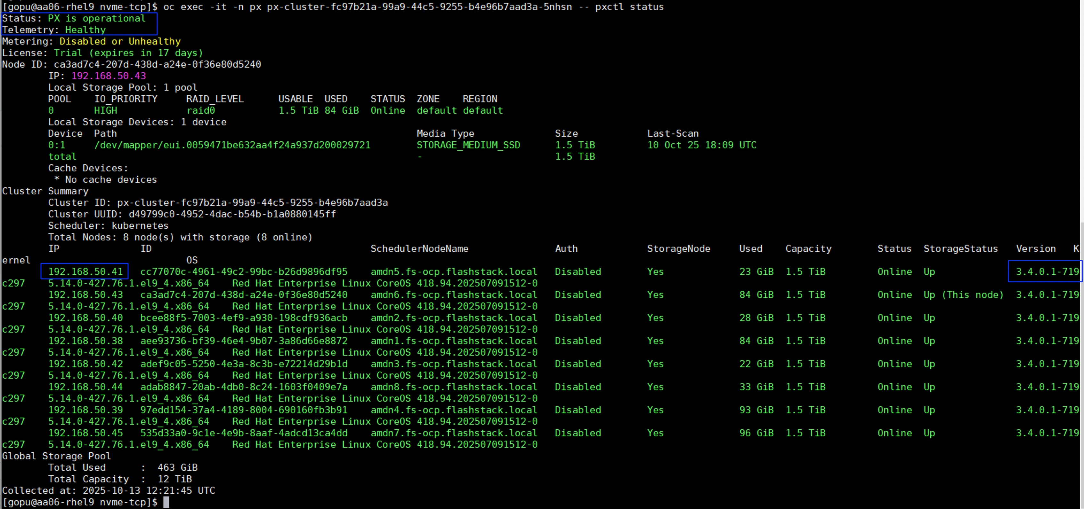This screenshot has height=509, width=1084.
Task: Click the 'Trial (expires in 17 days)' license text
Action: 128,53
